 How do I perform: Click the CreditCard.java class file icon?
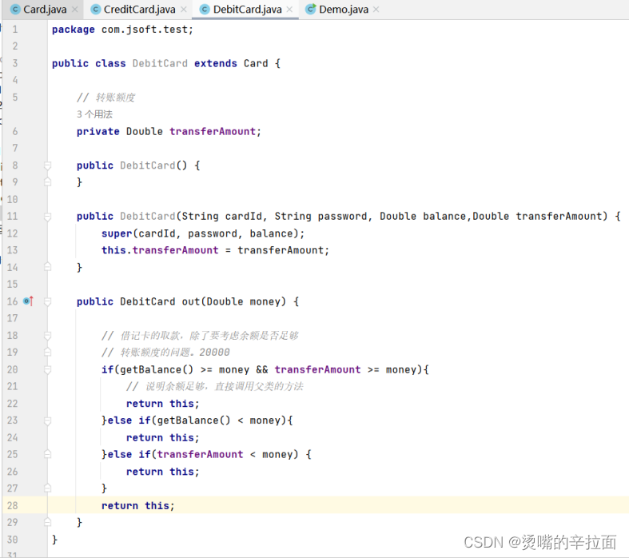pos(95,10)
